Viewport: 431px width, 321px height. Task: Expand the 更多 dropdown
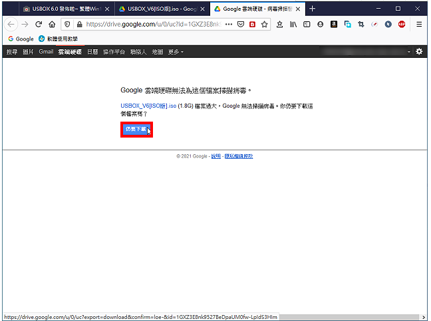pos(176,52)
